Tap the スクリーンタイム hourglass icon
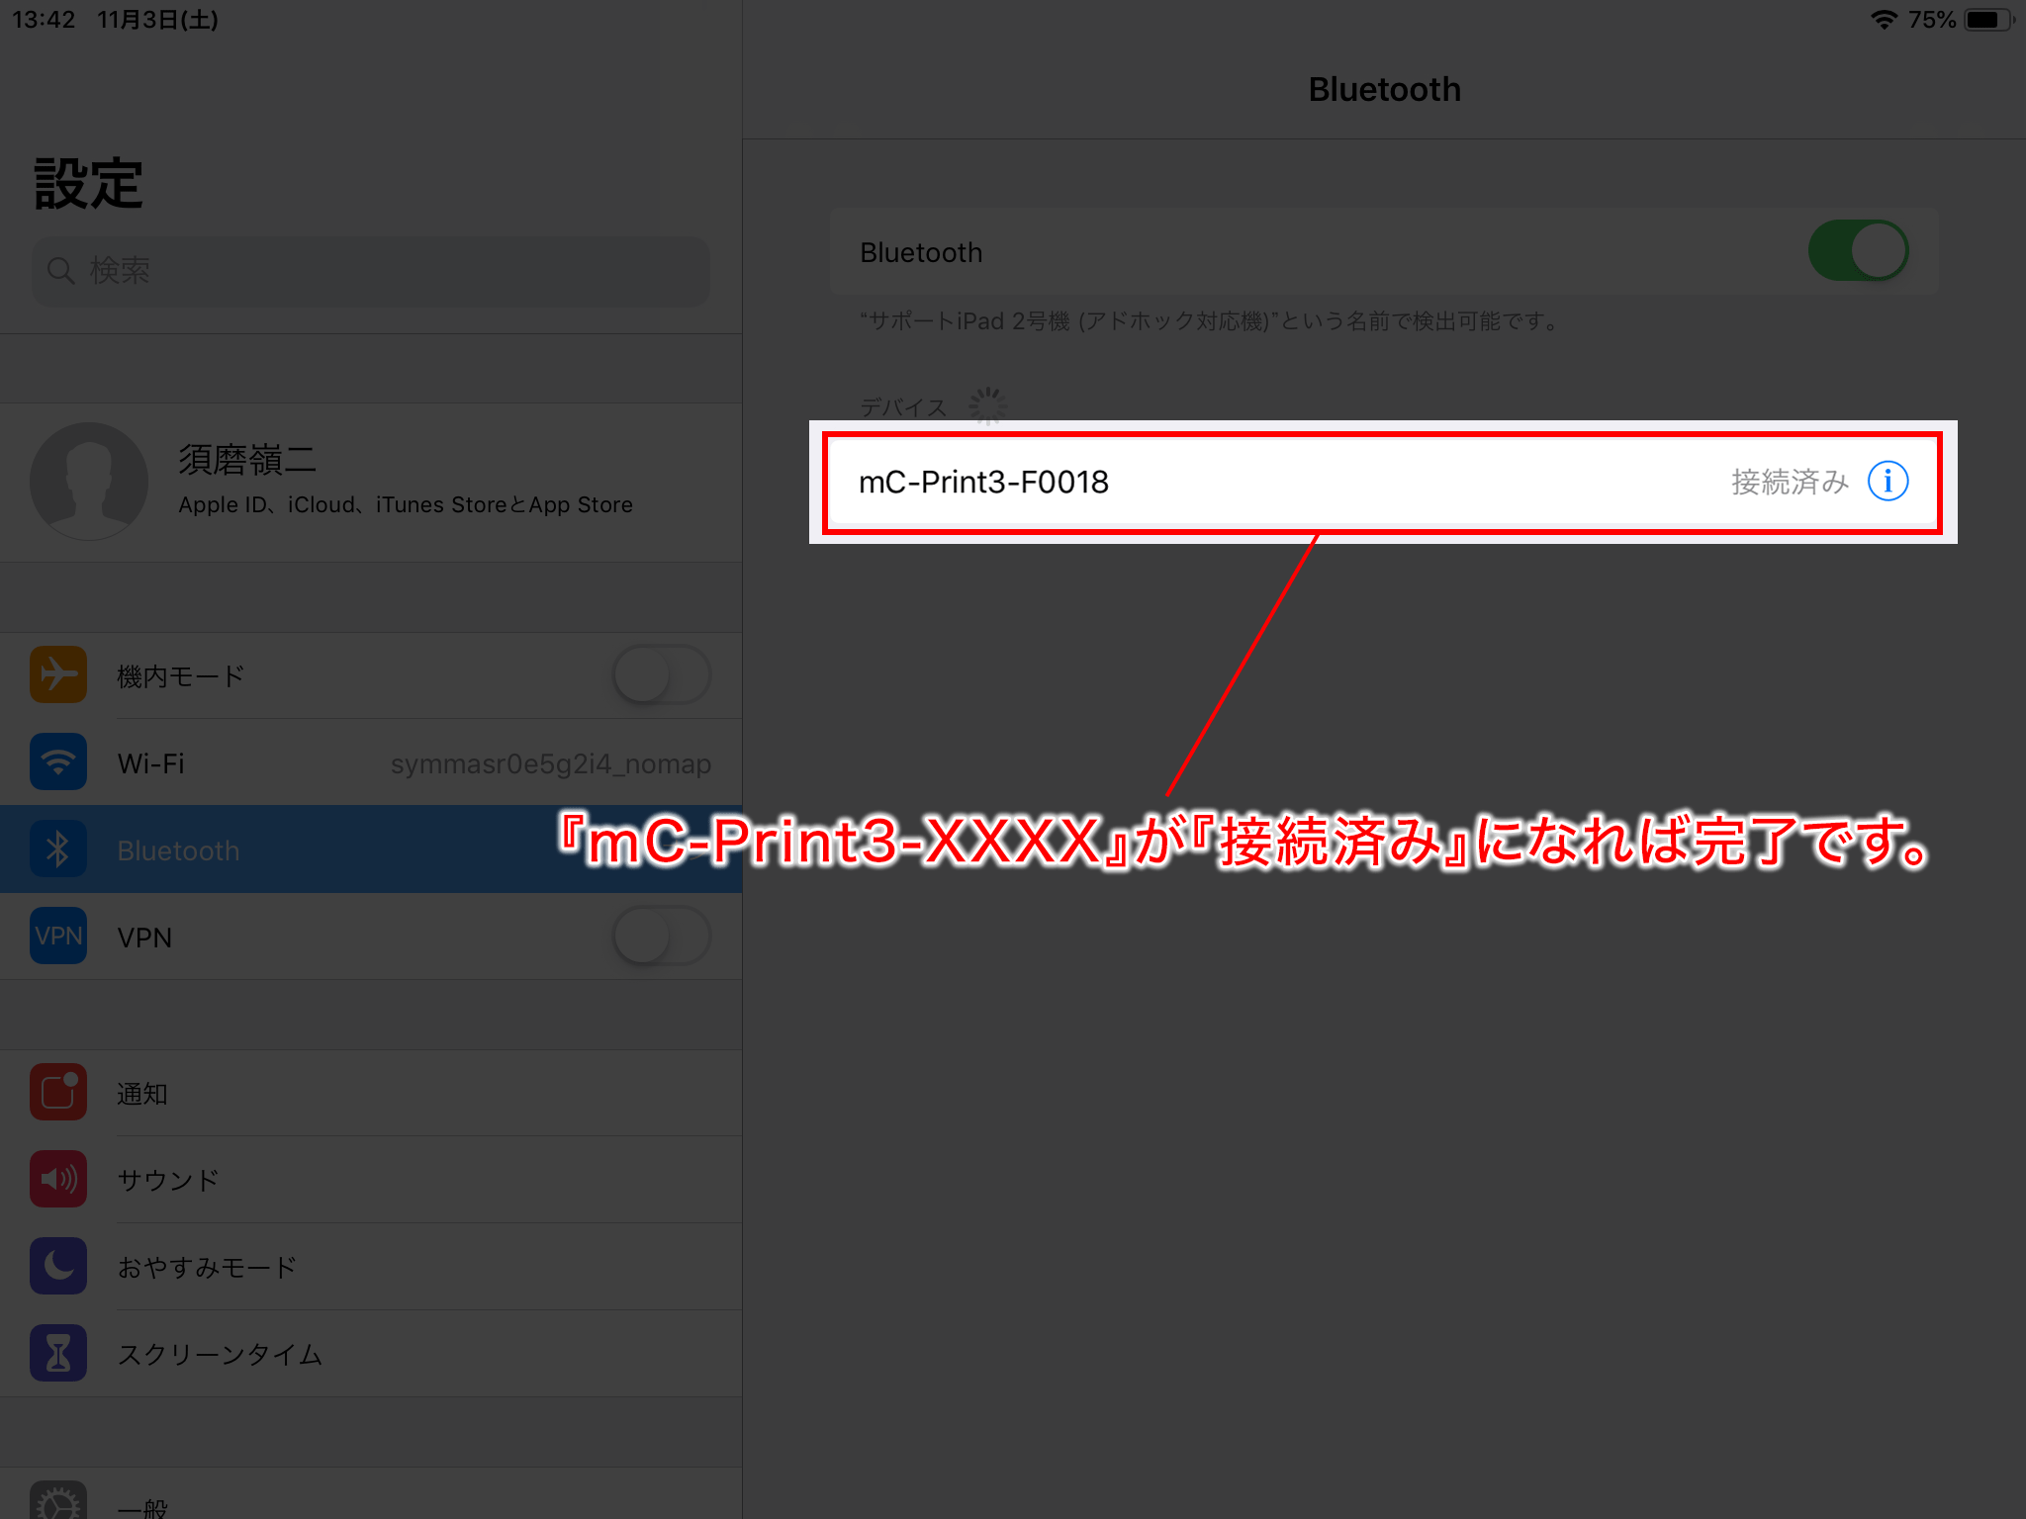 [58, 1353]
